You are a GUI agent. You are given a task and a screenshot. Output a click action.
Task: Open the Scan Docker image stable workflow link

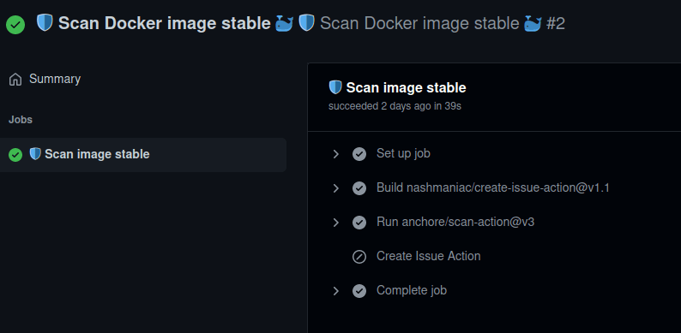pos(165,23)
